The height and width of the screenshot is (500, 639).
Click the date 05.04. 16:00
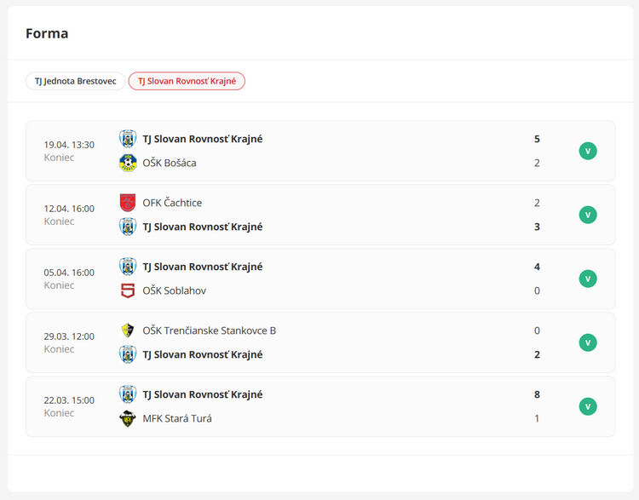click(69, 273)
